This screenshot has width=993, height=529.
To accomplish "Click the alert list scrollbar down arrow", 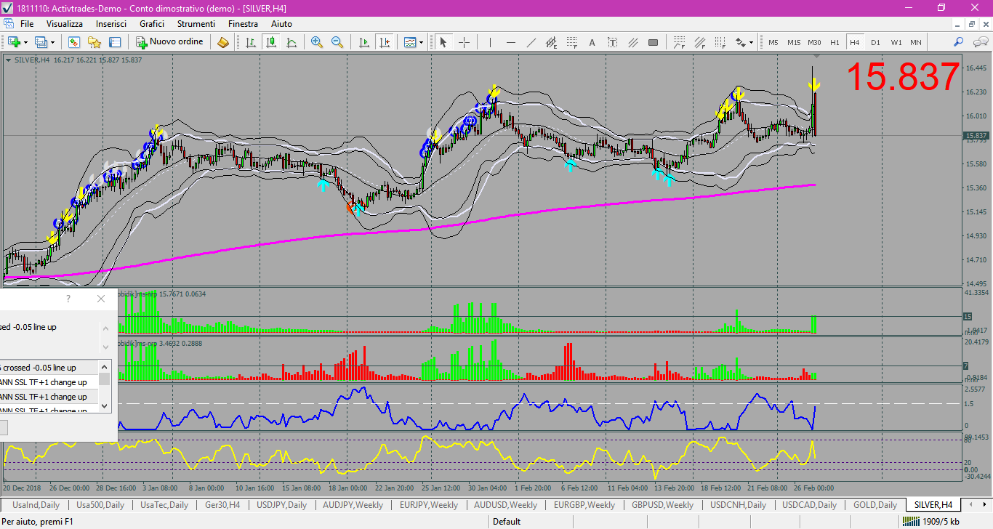I will (x=105, y=405).
